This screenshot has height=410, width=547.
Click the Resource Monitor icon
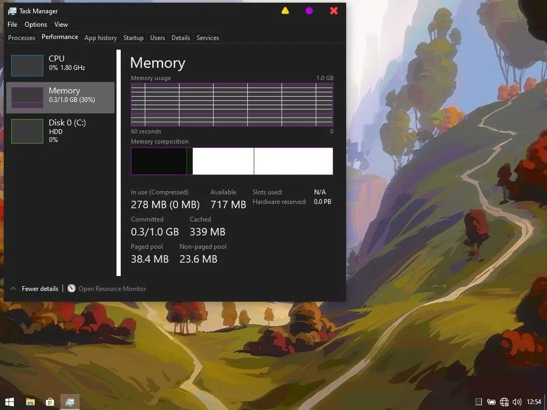point(72,288)
